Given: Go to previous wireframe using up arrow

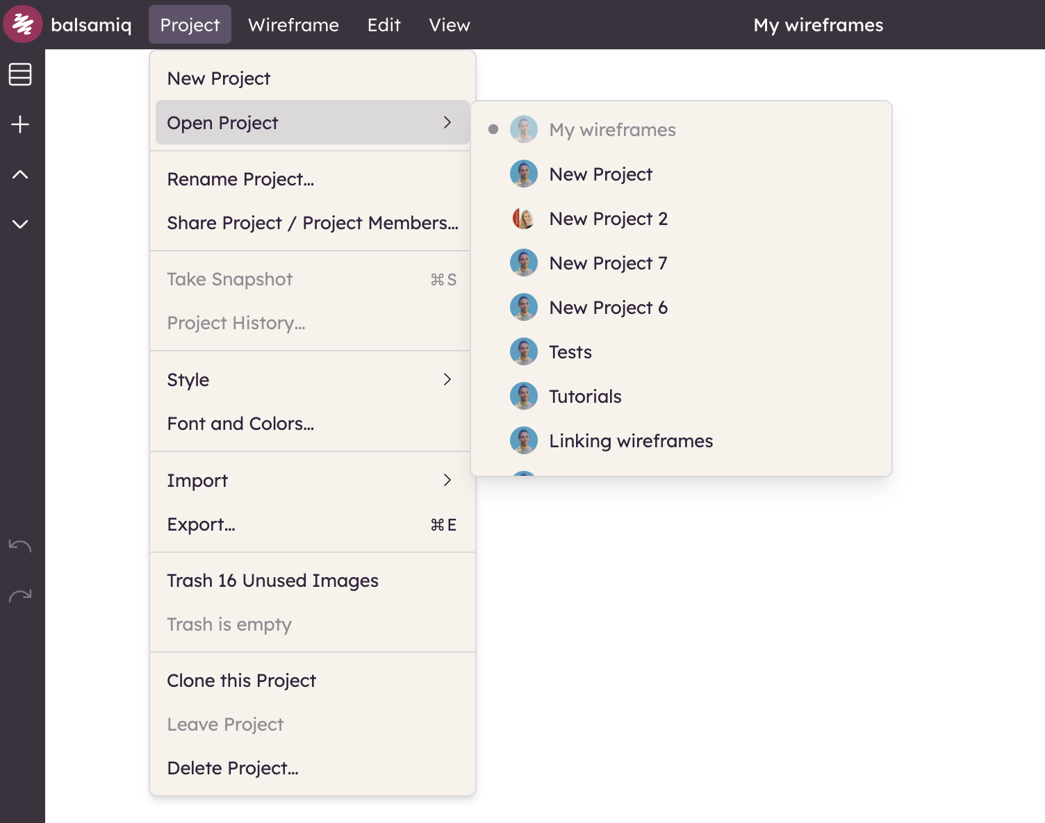Looking at the screenshot, I should coord(20,174).
